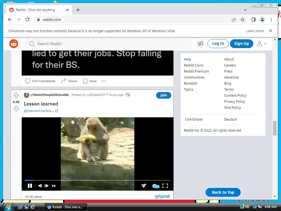
Task: Seek on the video progress bar
Action: tap(97, 180)
